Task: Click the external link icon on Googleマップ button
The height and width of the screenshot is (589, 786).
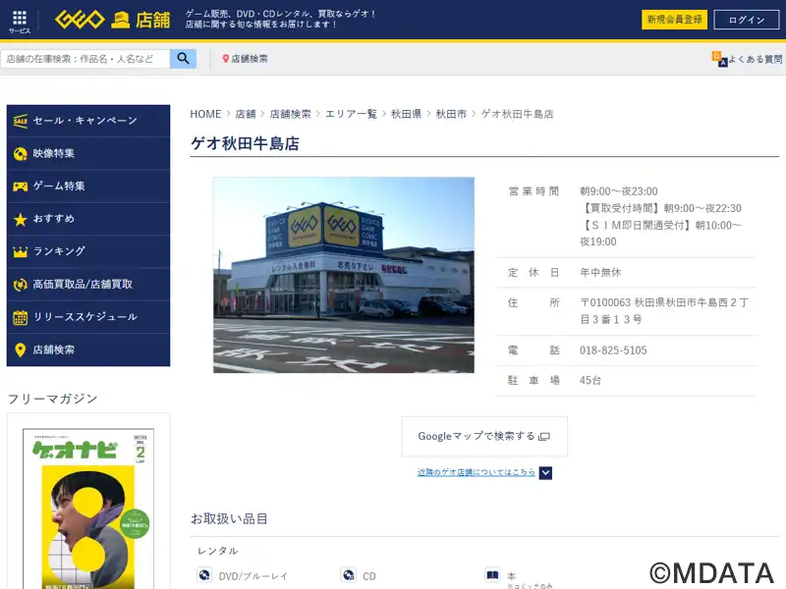Action: pos(544,436)
